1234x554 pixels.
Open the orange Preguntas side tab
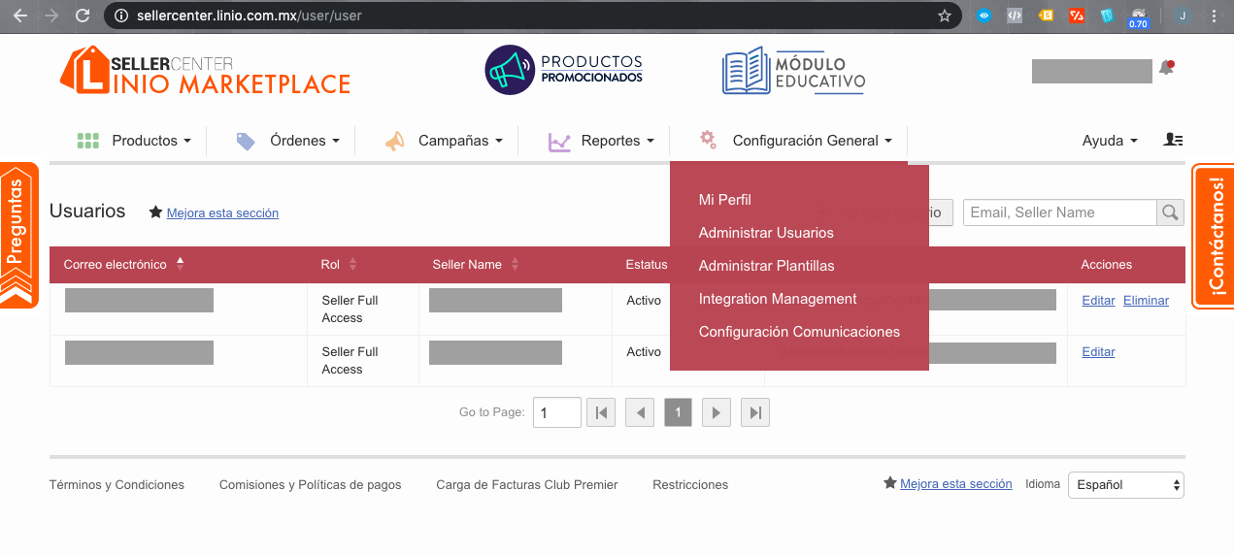click(x=18, y=235)
